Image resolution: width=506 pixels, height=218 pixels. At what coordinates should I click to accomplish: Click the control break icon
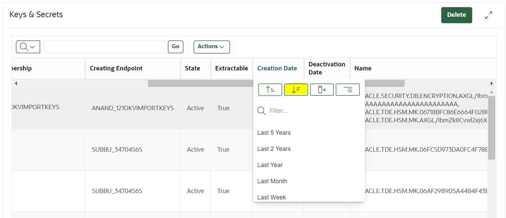point(348,90)
